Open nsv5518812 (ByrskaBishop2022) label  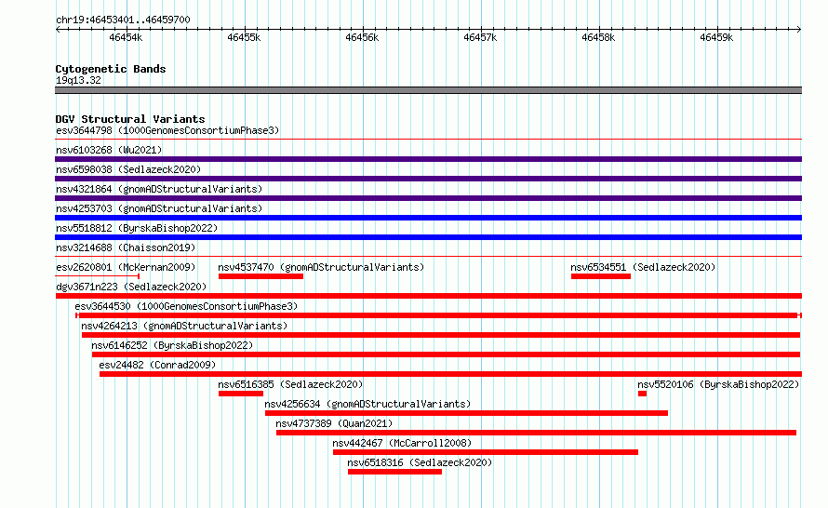click(x=137, y=228)
